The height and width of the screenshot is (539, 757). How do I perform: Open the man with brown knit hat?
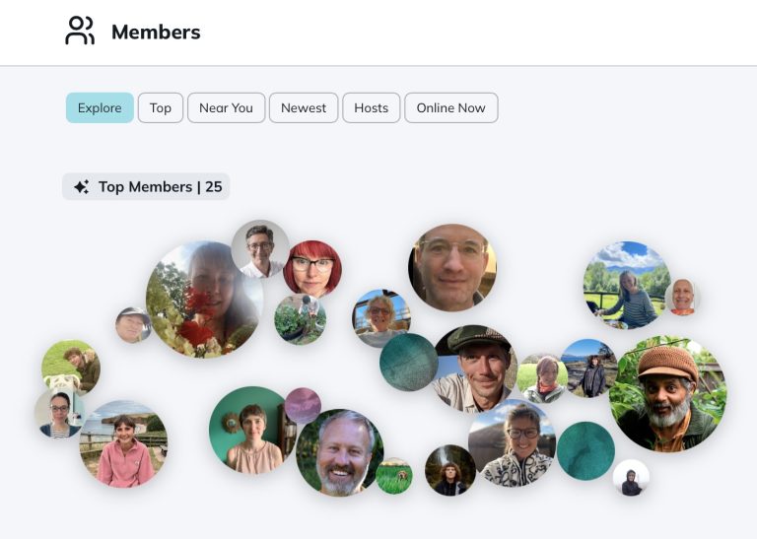click(667, 393)
